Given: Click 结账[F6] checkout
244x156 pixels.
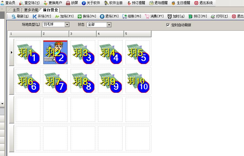Looking at the screenshot, I should 132,16.
